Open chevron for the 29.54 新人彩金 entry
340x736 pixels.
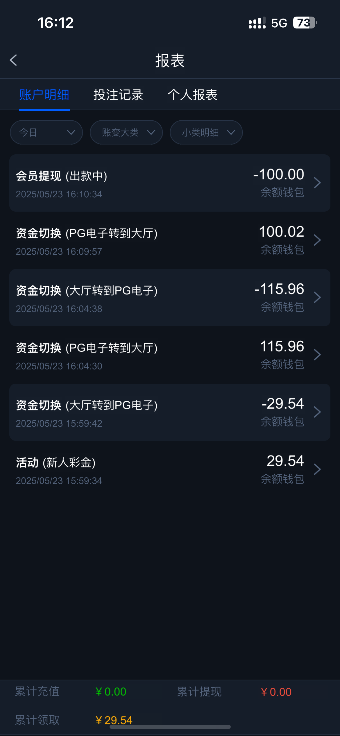317,469
